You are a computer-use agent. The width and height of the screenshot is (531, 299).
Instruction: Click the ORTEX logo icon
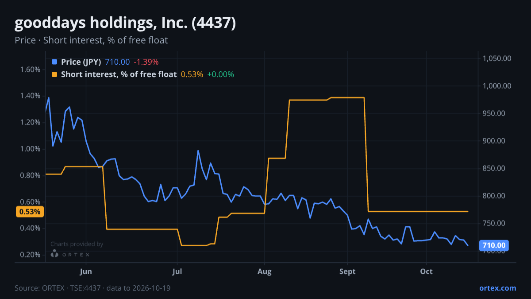point(54,254)
